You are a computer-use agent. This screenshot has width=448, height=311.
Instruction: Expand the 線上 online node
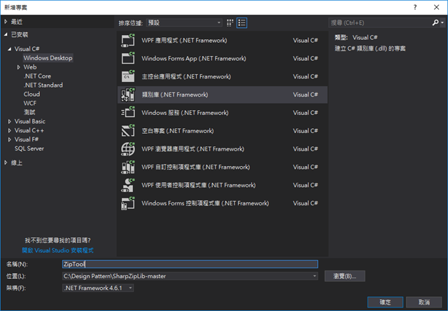pyautogui.click(x=6, y=163)
